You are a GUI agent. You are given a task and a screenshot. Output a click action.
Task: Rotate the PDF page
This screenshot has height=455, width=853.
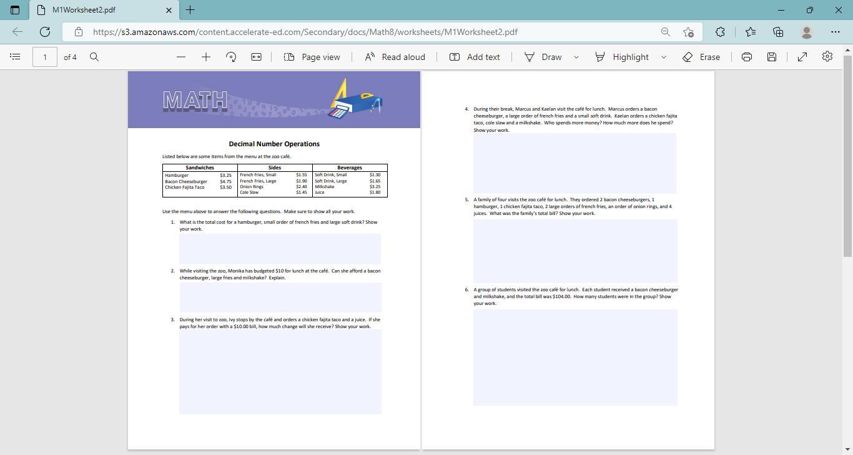tap(231, 57)
